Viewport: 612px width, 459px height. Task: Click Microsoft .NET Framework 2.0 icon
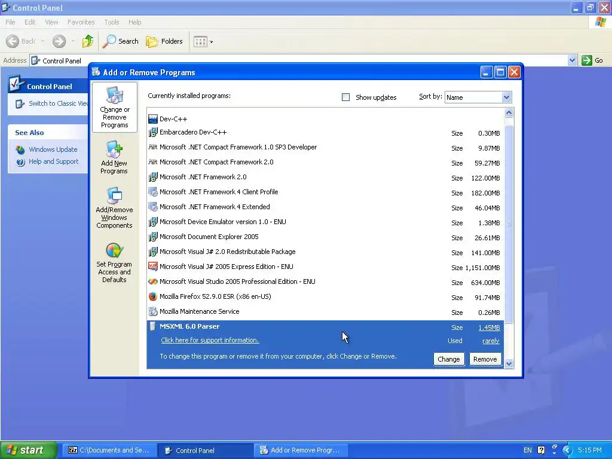tap(153, 177)
